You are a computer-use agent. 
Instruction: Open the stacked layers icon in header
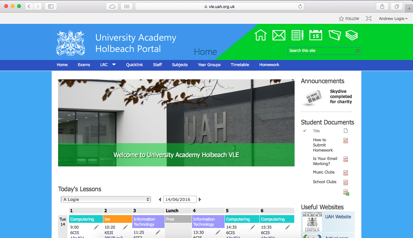tap(352, 35)
